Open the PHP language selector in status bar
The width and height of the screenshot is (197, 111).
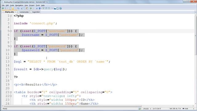click(x=188, y=109)
